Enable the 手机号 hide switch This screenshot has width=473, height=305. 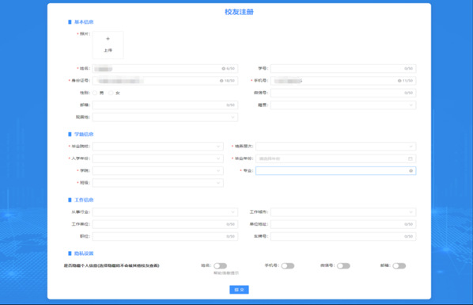pos(288,265)
